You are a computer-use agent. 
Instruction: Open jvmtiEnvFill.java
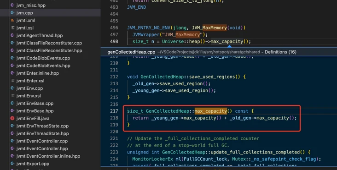coord(33,118)
